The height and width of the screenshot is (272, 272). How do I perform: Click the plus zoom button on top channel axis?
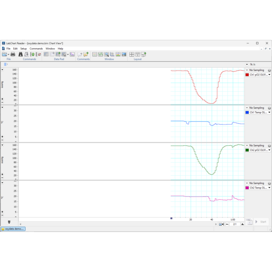[x=2, y=99]
